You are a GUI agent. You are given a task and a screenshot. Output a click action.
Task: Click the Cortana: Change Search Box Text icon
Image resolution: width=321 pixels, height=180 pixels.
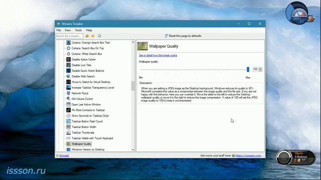point(68,42)
